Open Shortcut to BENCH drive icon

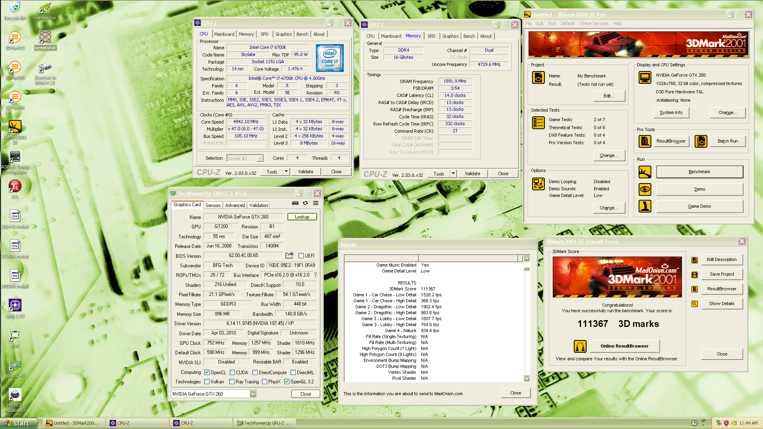tap(45, 67)
